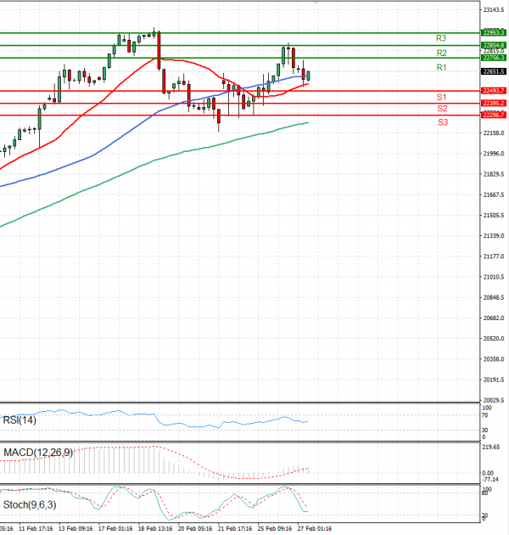Click the 0.00 MACD scale value
The height and width of the screenshot is (535, 509).
(488, 473)
